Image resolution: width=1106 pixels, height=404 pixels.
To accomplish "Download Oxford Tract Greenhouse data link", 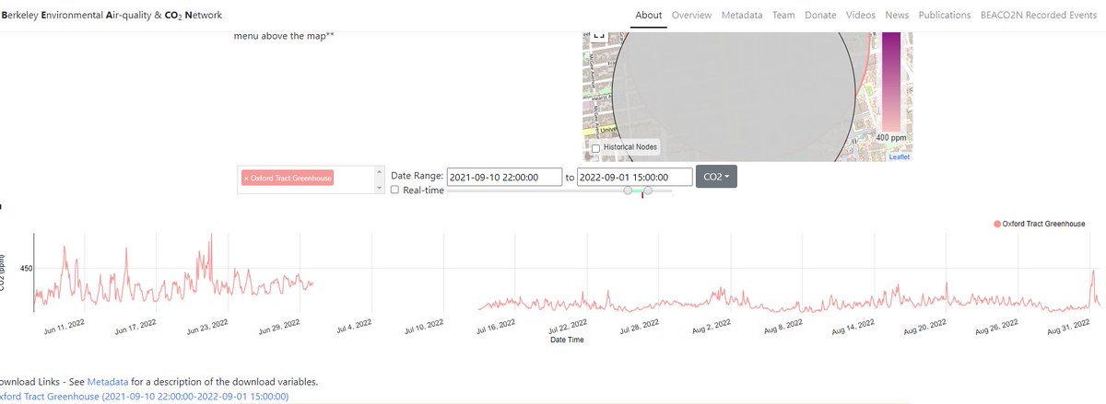I will click(x=144, y=397).
